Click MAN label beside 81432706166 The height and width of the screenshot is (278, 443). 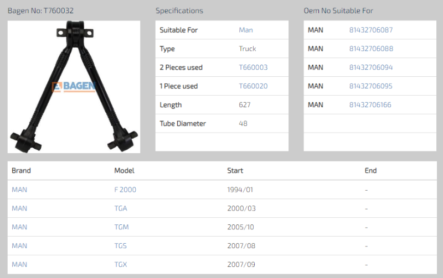point(316,104)
